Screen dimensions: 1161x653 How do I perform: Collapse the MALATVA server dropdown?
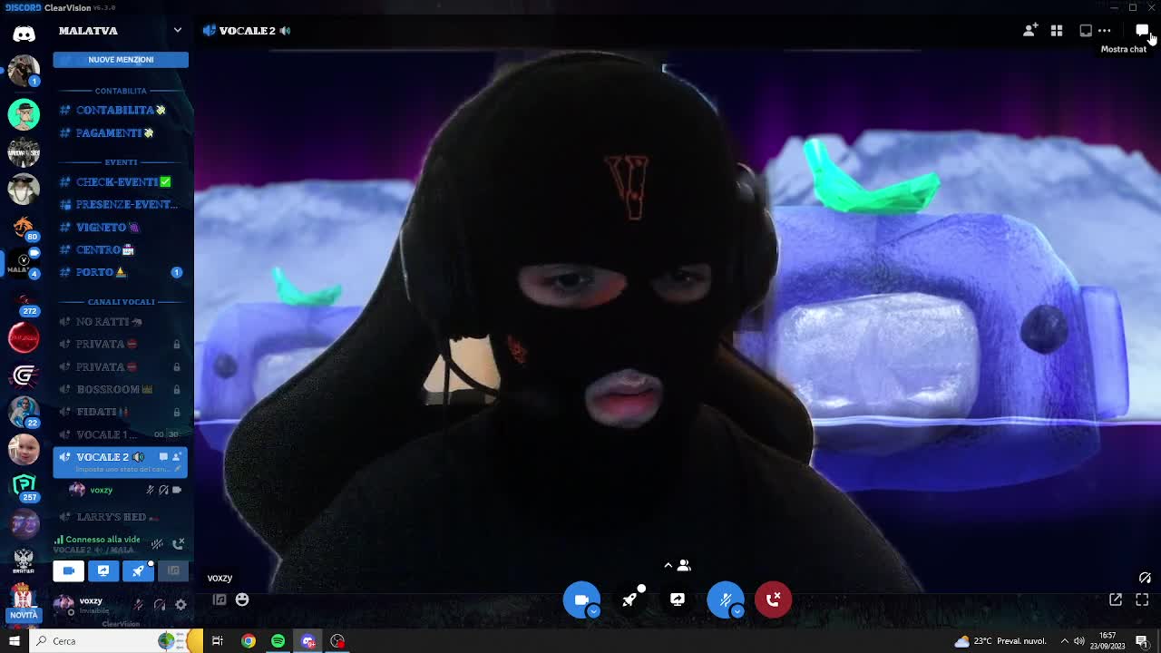tap(178, 30)
